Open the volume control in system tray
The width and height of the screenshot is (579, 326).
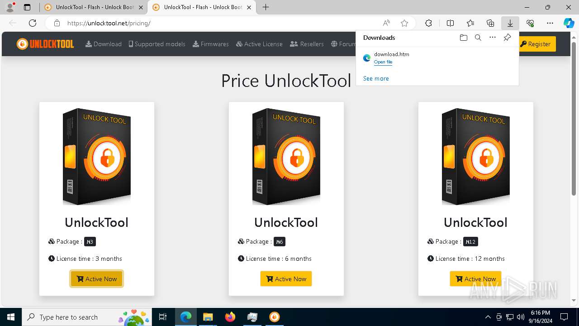(521, 317)
